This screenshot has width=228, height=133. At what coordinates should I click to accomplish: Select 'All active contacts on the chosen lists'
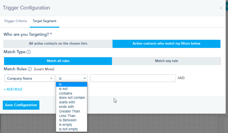58,43
